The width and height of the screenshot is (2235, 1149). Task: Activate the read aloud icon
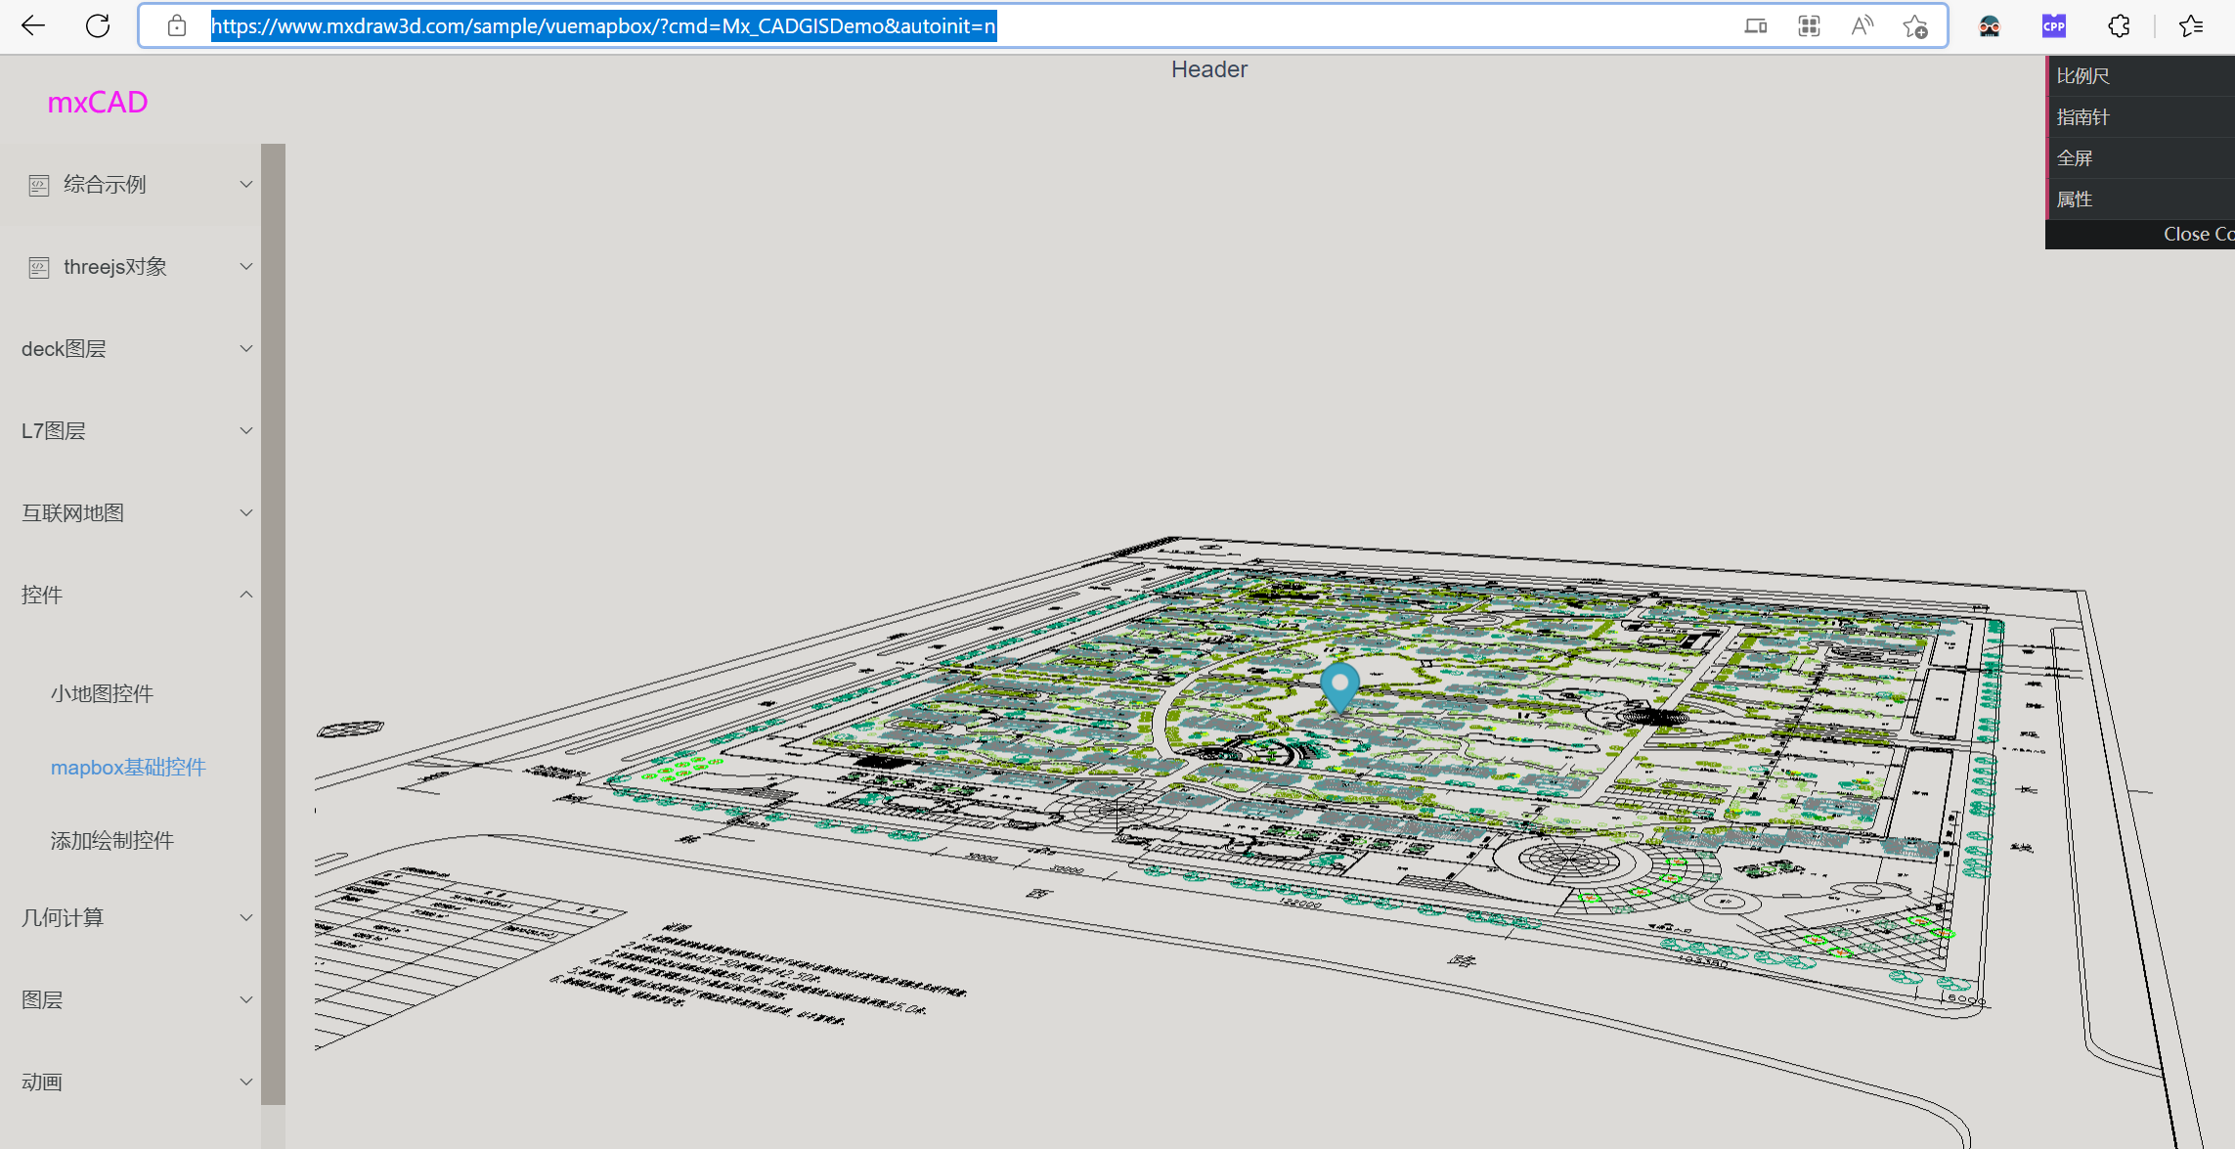(1862, 26)
